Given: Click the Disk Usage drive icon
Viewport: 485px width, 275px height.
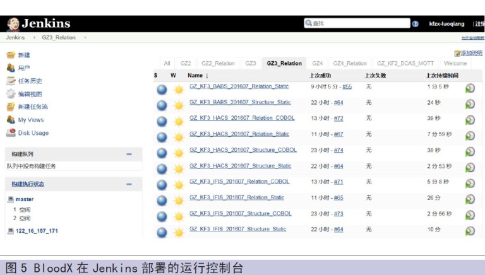Looking at the screenshot, I should pos(11,133).
